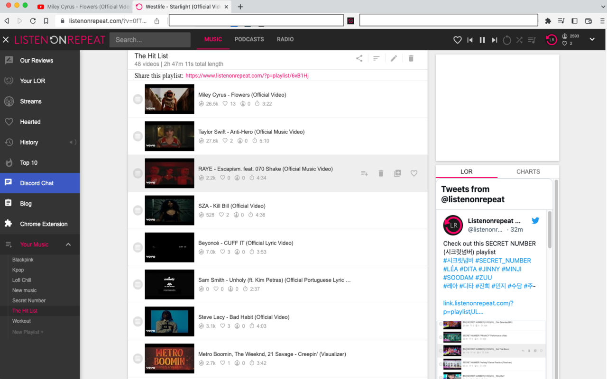The image size is (607, 379).
Task: Toggle repeat mode in the player bar
Action: click(506, 40)
